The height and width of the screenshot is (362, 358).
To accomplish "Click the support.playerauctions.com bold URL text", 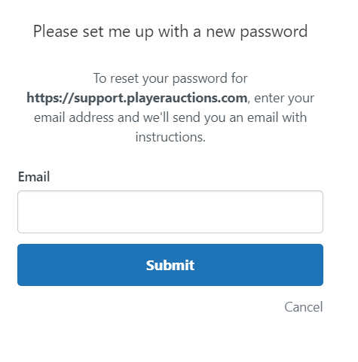I will click(137, 98).
